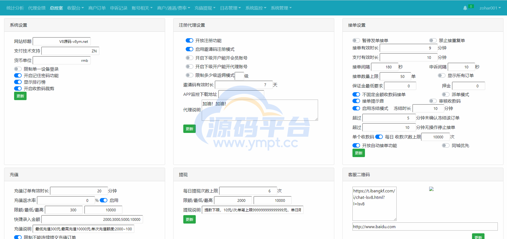Screen dimensions: 507x239
Task: Click 网站标题 input field
Action: point(62,42)
